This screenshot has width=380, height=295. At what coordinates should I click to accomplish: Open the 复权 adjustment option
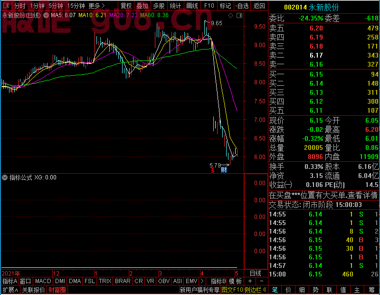(126, 6)
